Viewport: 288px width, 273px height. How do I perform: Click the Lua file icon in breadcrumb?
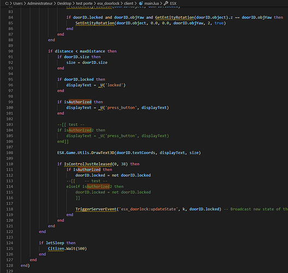141,3
